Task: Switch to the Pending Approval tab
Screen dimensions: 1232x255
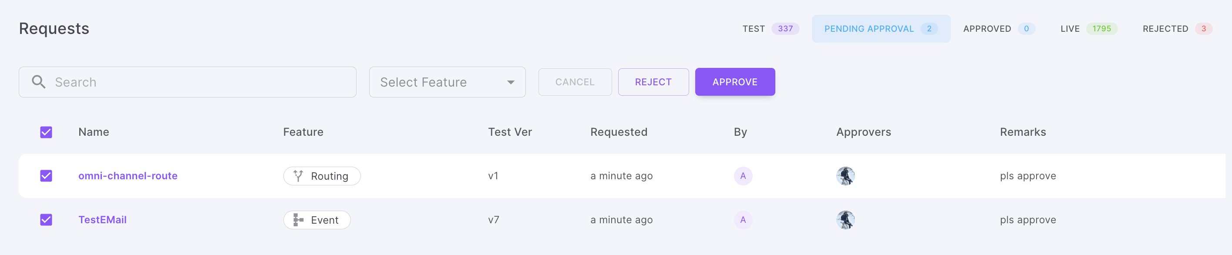Action: point(881,29)
